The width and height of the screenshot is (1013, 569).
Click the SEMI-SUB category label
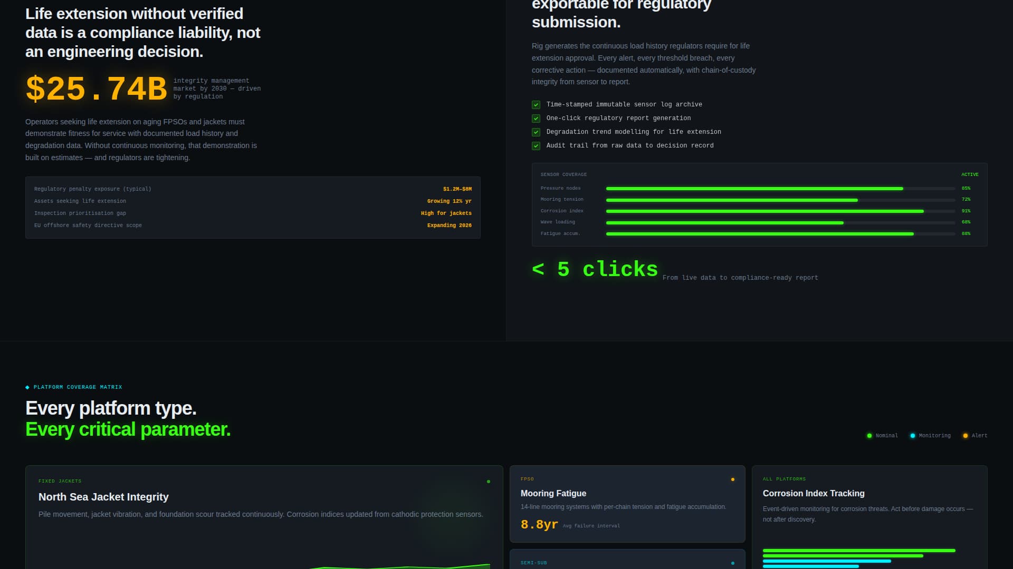pyautogui.click(x=533, y=563)
